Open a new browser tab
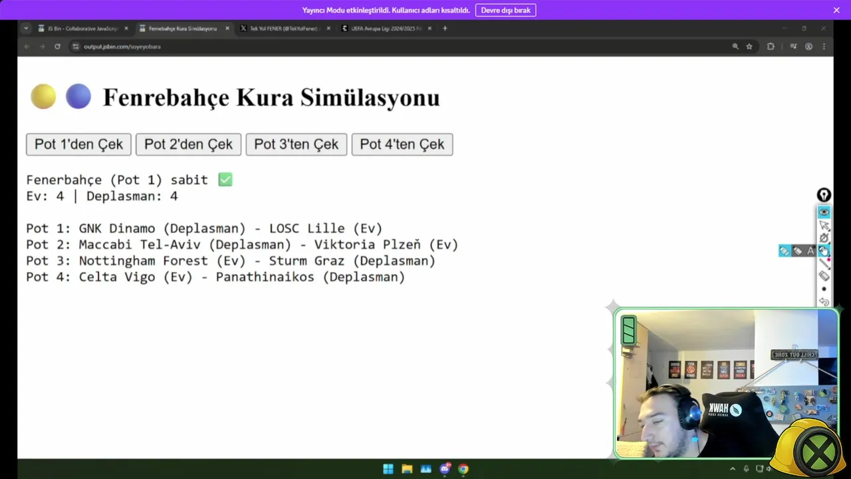The height and width of the screenshot is (479, 851). [445, 29]
